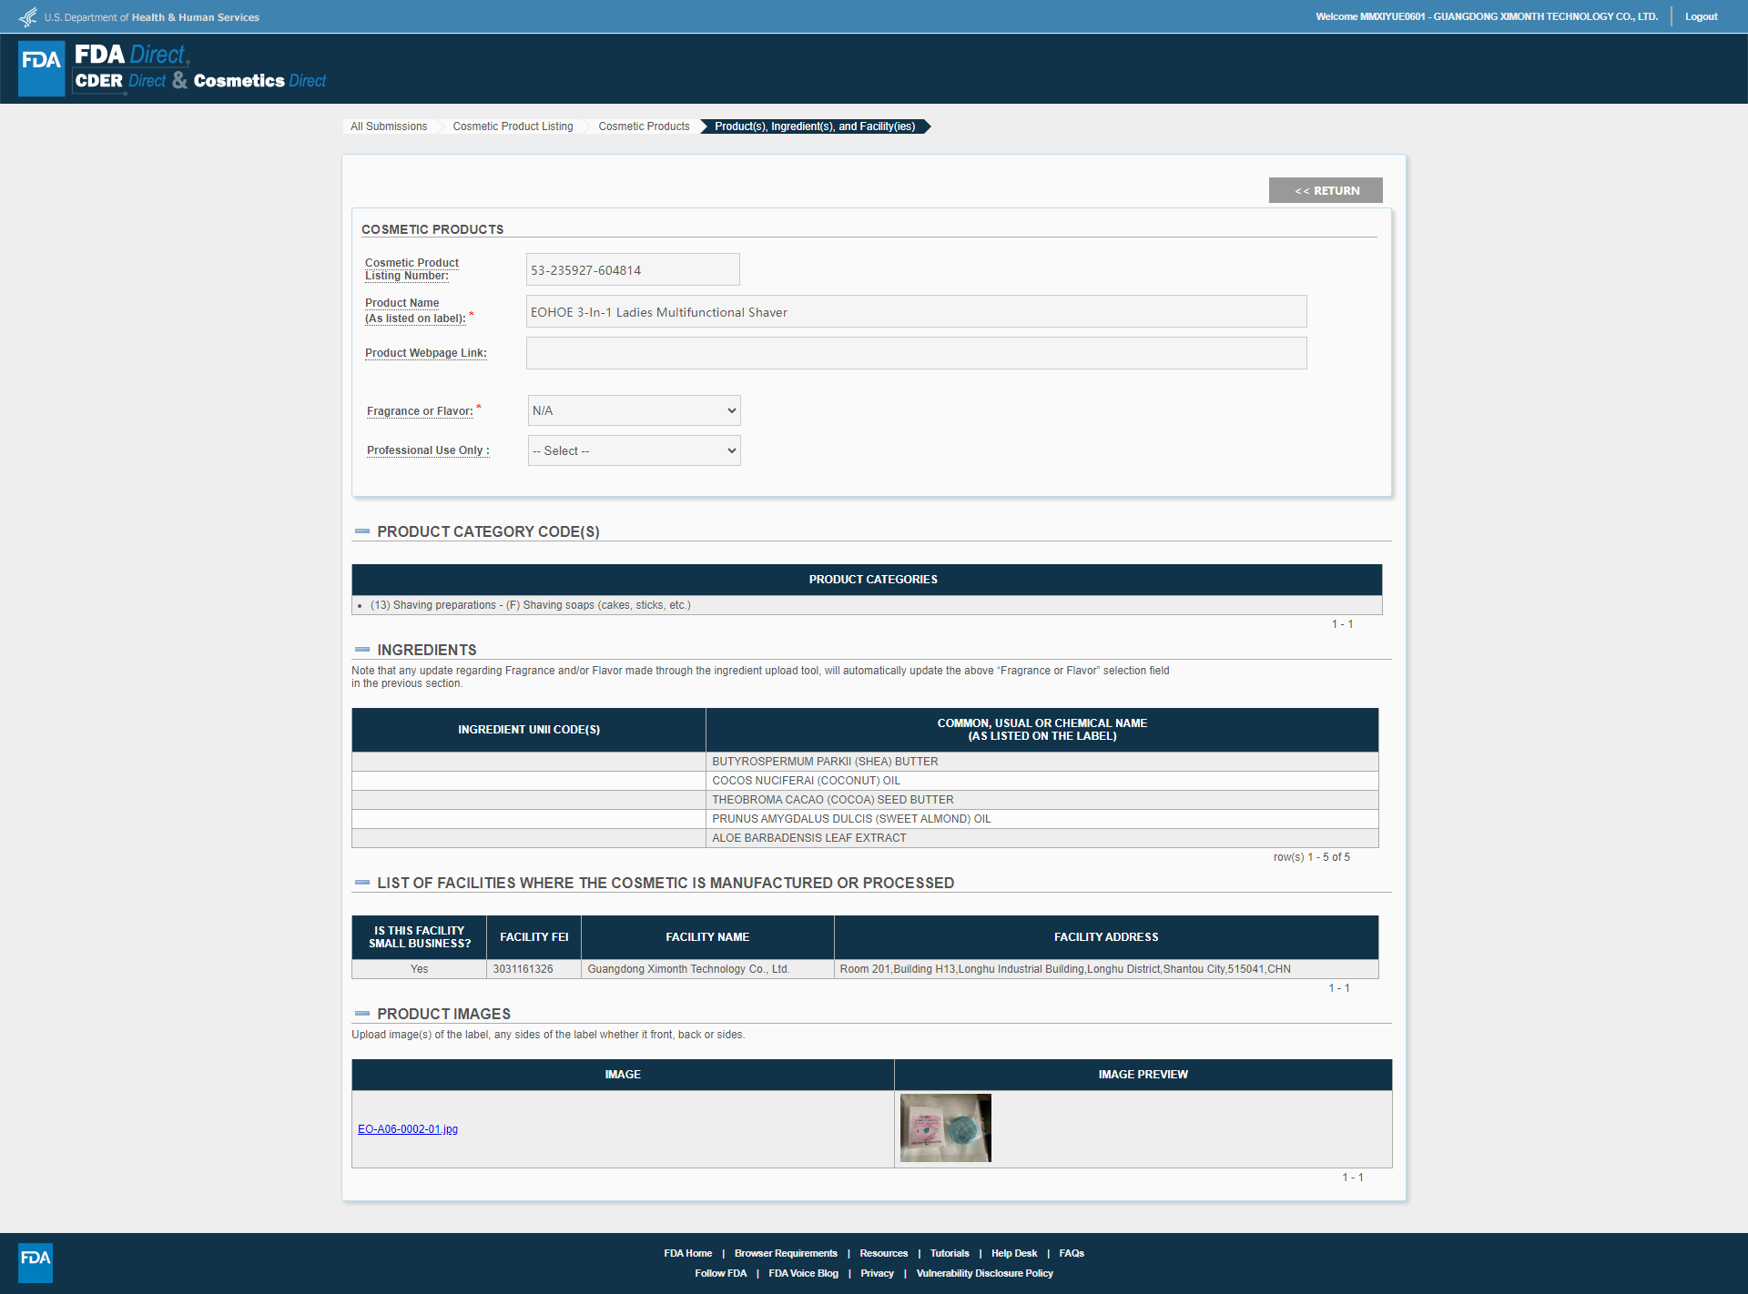Open Follow FDA footer link

pos(720,1273)
